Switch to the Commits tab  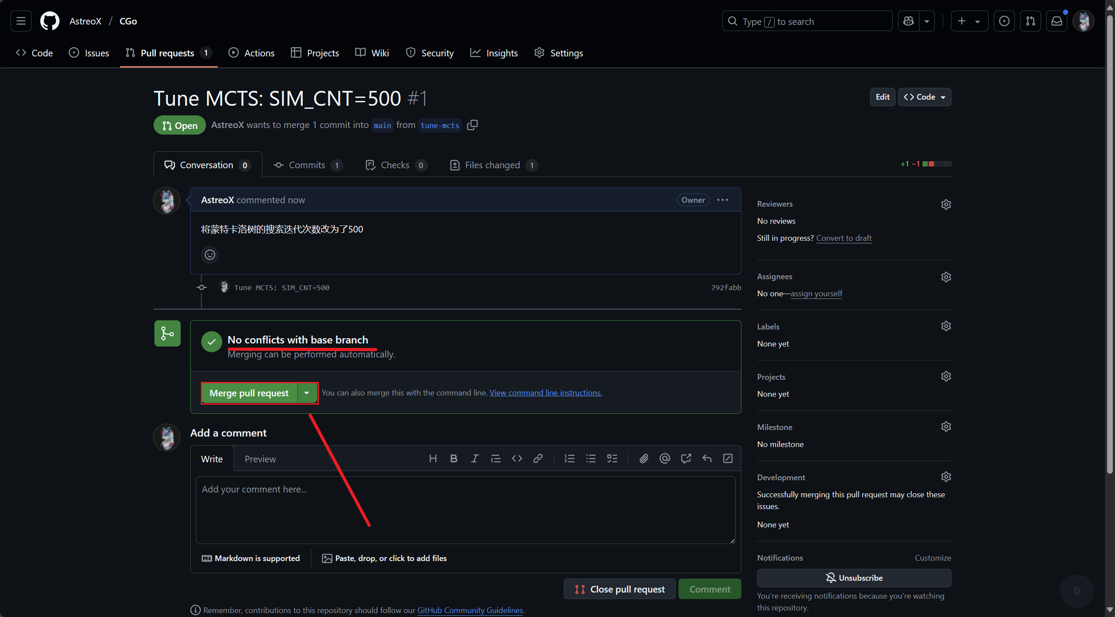click(308, 165)
